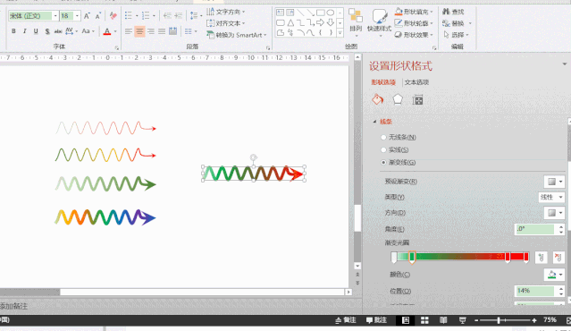Open 批注 comments from status bar

[376, 320]
